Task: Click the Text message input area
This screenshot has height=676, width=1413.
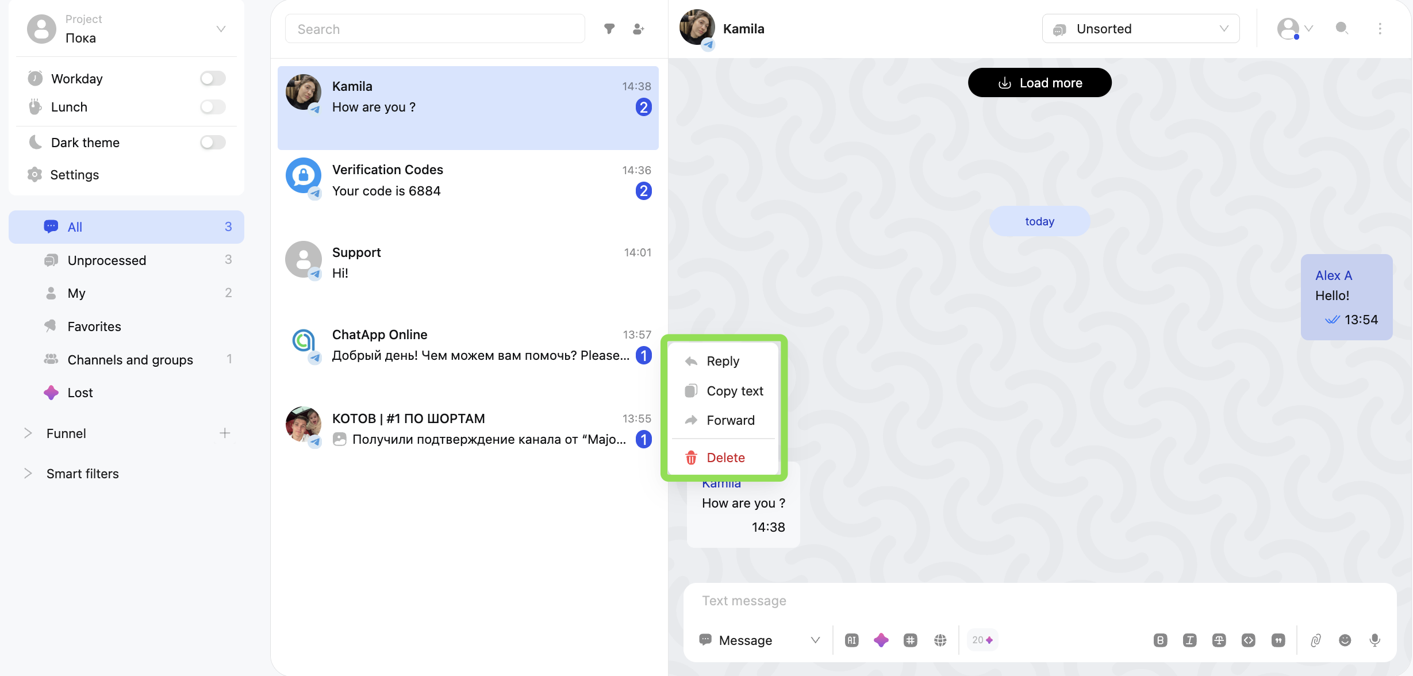Action: click(x=1039, y=601)
